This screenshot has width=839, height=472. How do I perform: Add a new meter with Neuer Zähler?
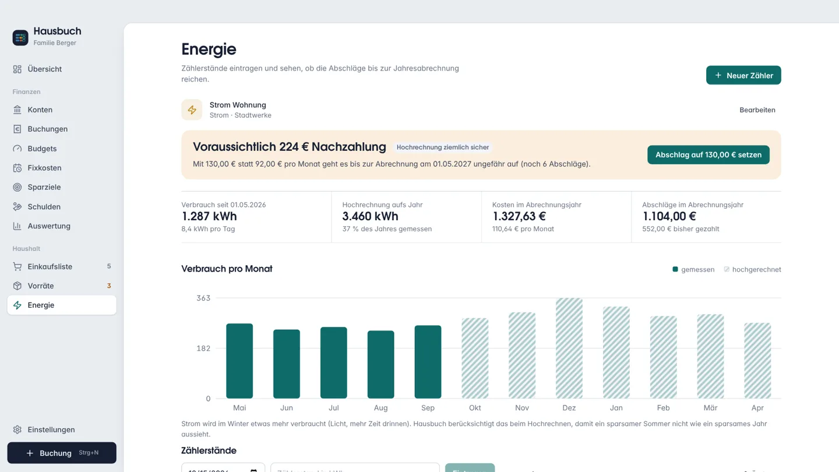point(743,75)
